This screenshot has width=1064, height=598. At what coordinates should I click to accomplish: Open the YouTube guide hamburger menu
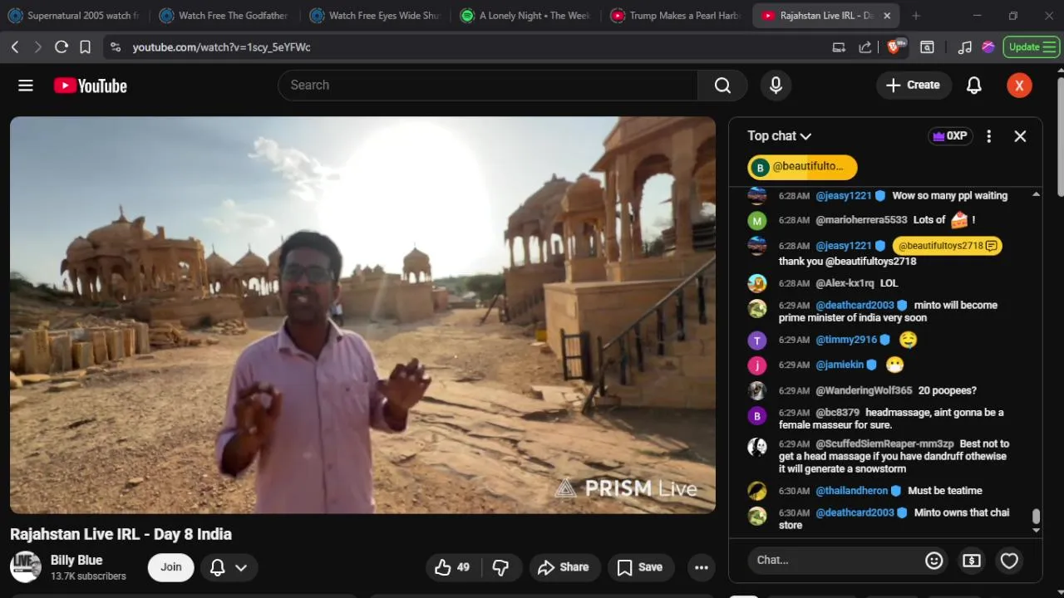[26, 86]
